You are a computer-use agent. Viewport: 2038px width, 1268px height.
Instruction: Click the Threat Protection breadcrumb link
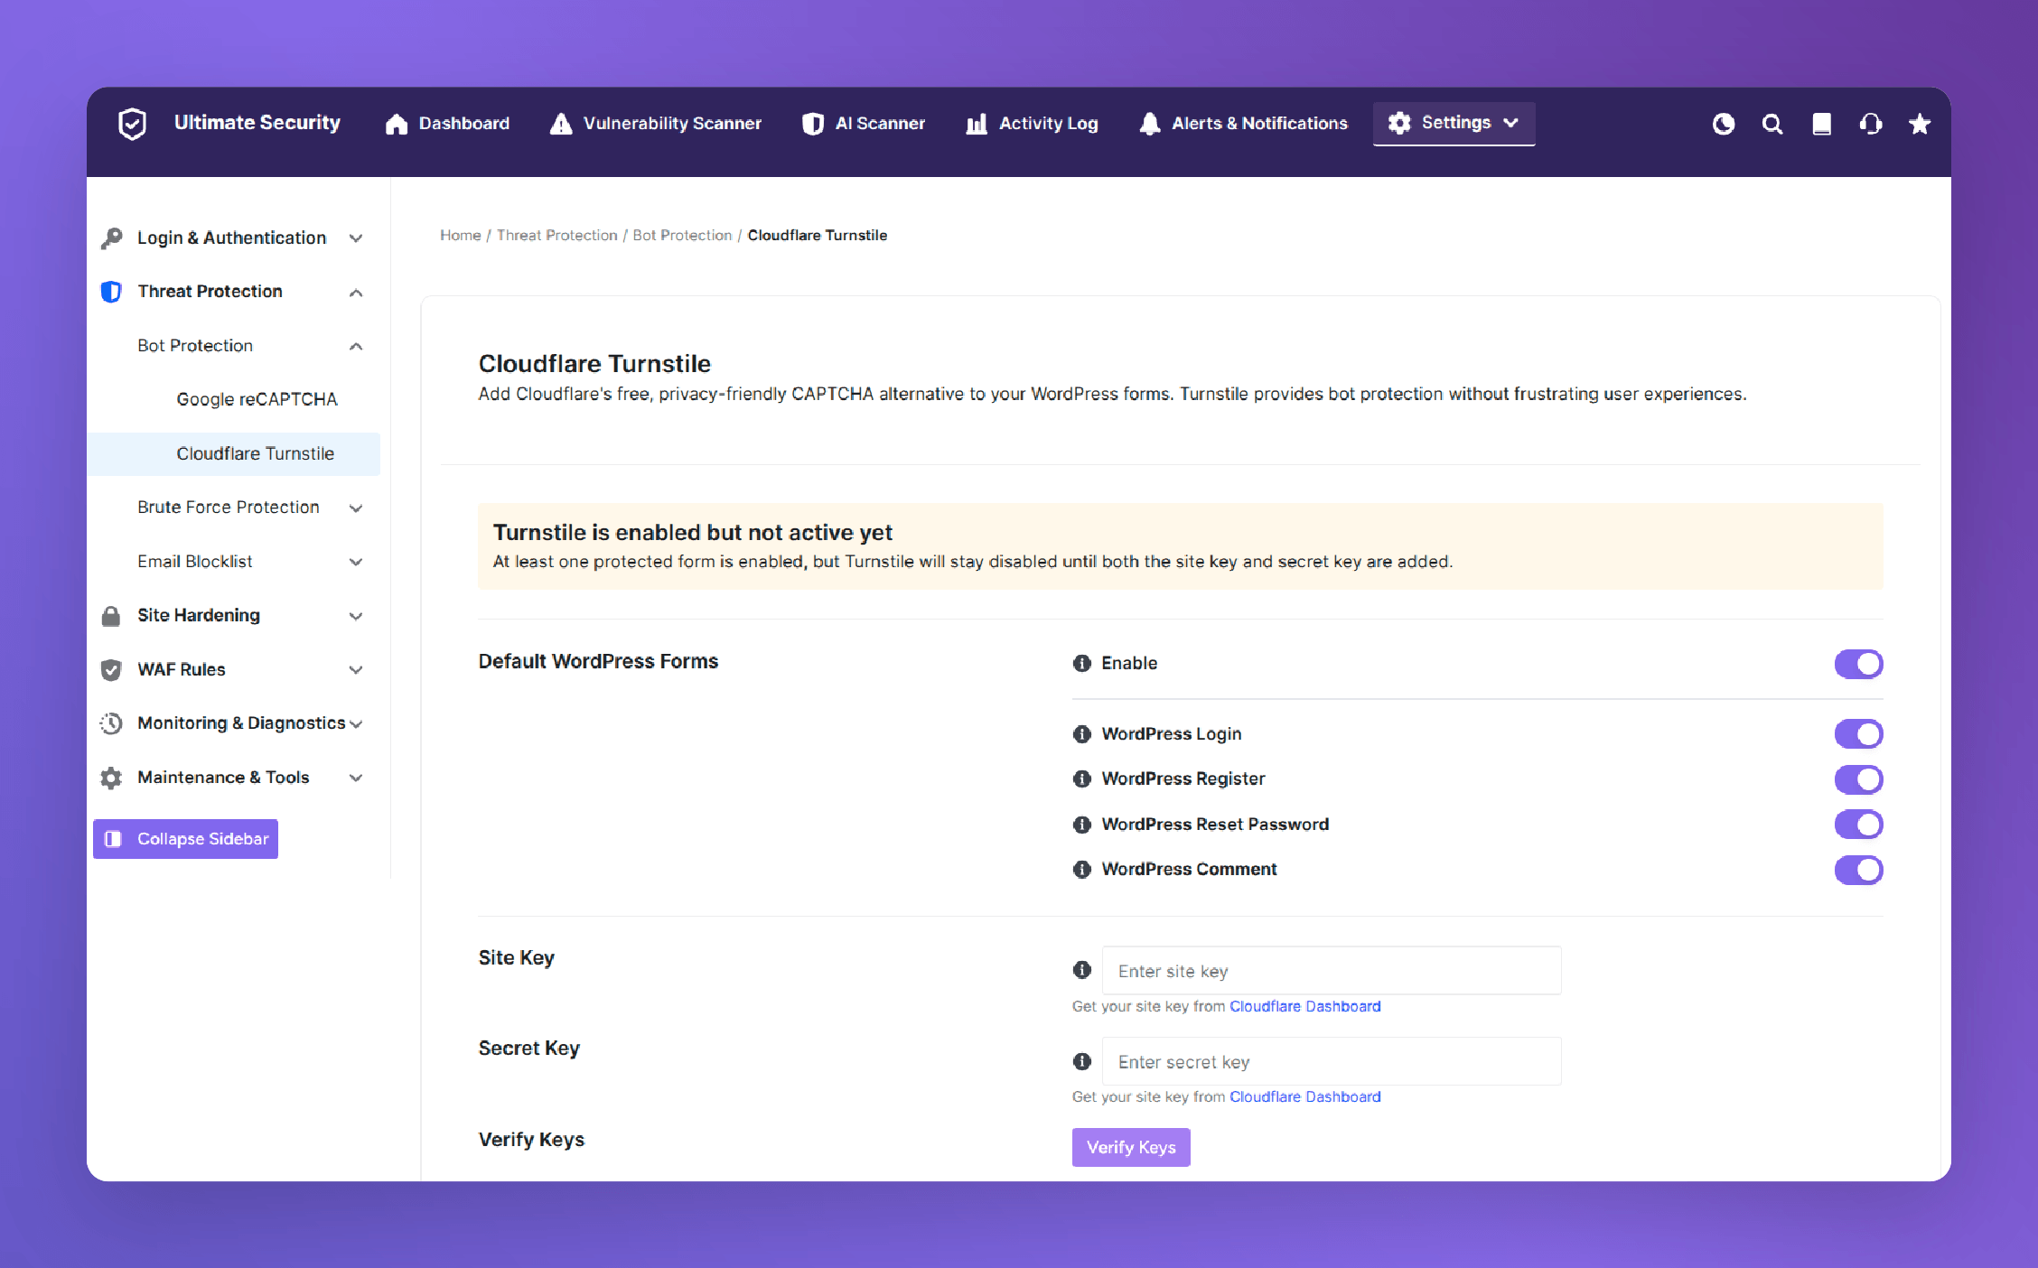coord(556,235)
